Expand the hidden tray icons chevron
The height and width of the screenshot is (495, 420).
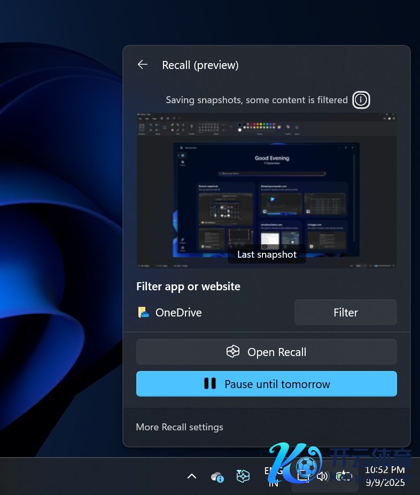(x=192, y=476)
